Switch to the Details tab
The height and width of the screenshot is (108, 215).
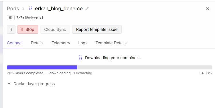pos(37,43)
